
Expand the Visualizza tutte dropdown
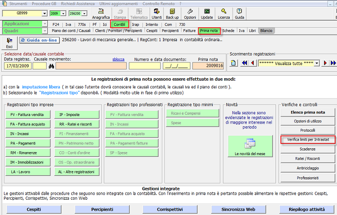click(317, 63)
